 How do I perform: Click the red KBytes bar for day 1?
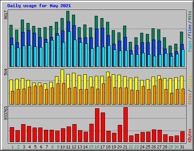(x=12, y=134)
